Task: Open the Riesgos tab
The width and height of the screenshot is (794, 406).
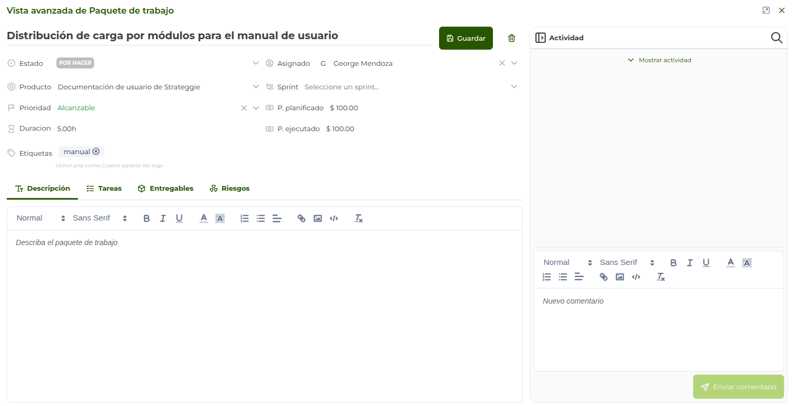Action: pyautogui.click(x=229, y=189)
